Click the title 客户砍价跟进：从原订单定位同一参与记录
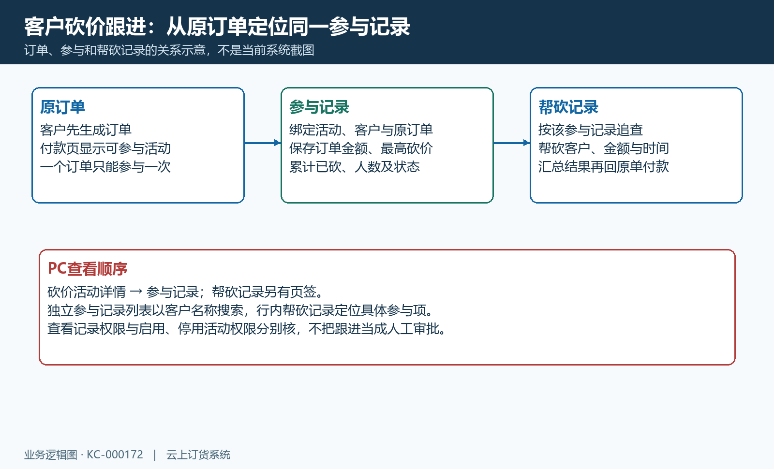The width and height of the screenshot is (774, 469). (x=217, y=27)
